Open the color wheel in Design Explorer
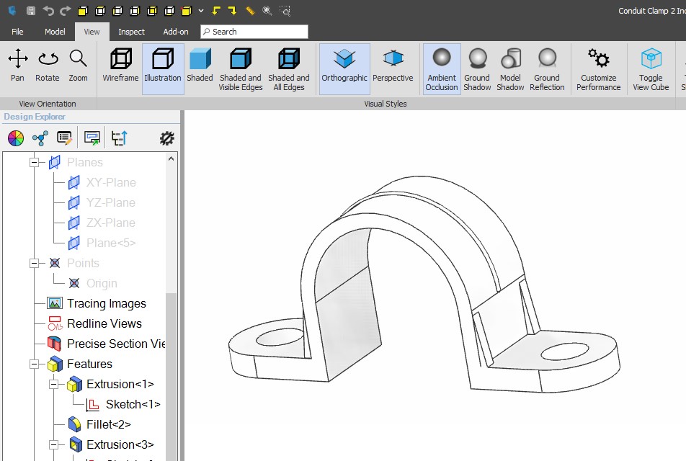Image resolution: width=686 pixels, height=461 pixels. click(16, 138)
